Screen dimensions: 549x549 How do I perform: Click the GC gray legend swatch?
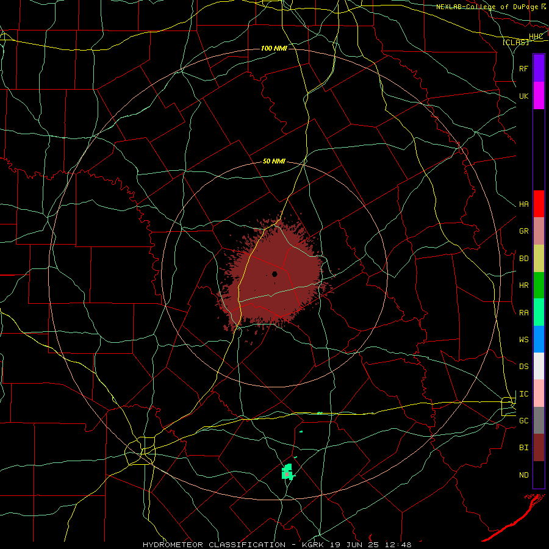(539, 420)
